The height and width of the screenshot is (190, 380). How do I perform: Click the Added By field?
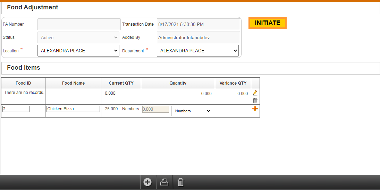point(199,37)
